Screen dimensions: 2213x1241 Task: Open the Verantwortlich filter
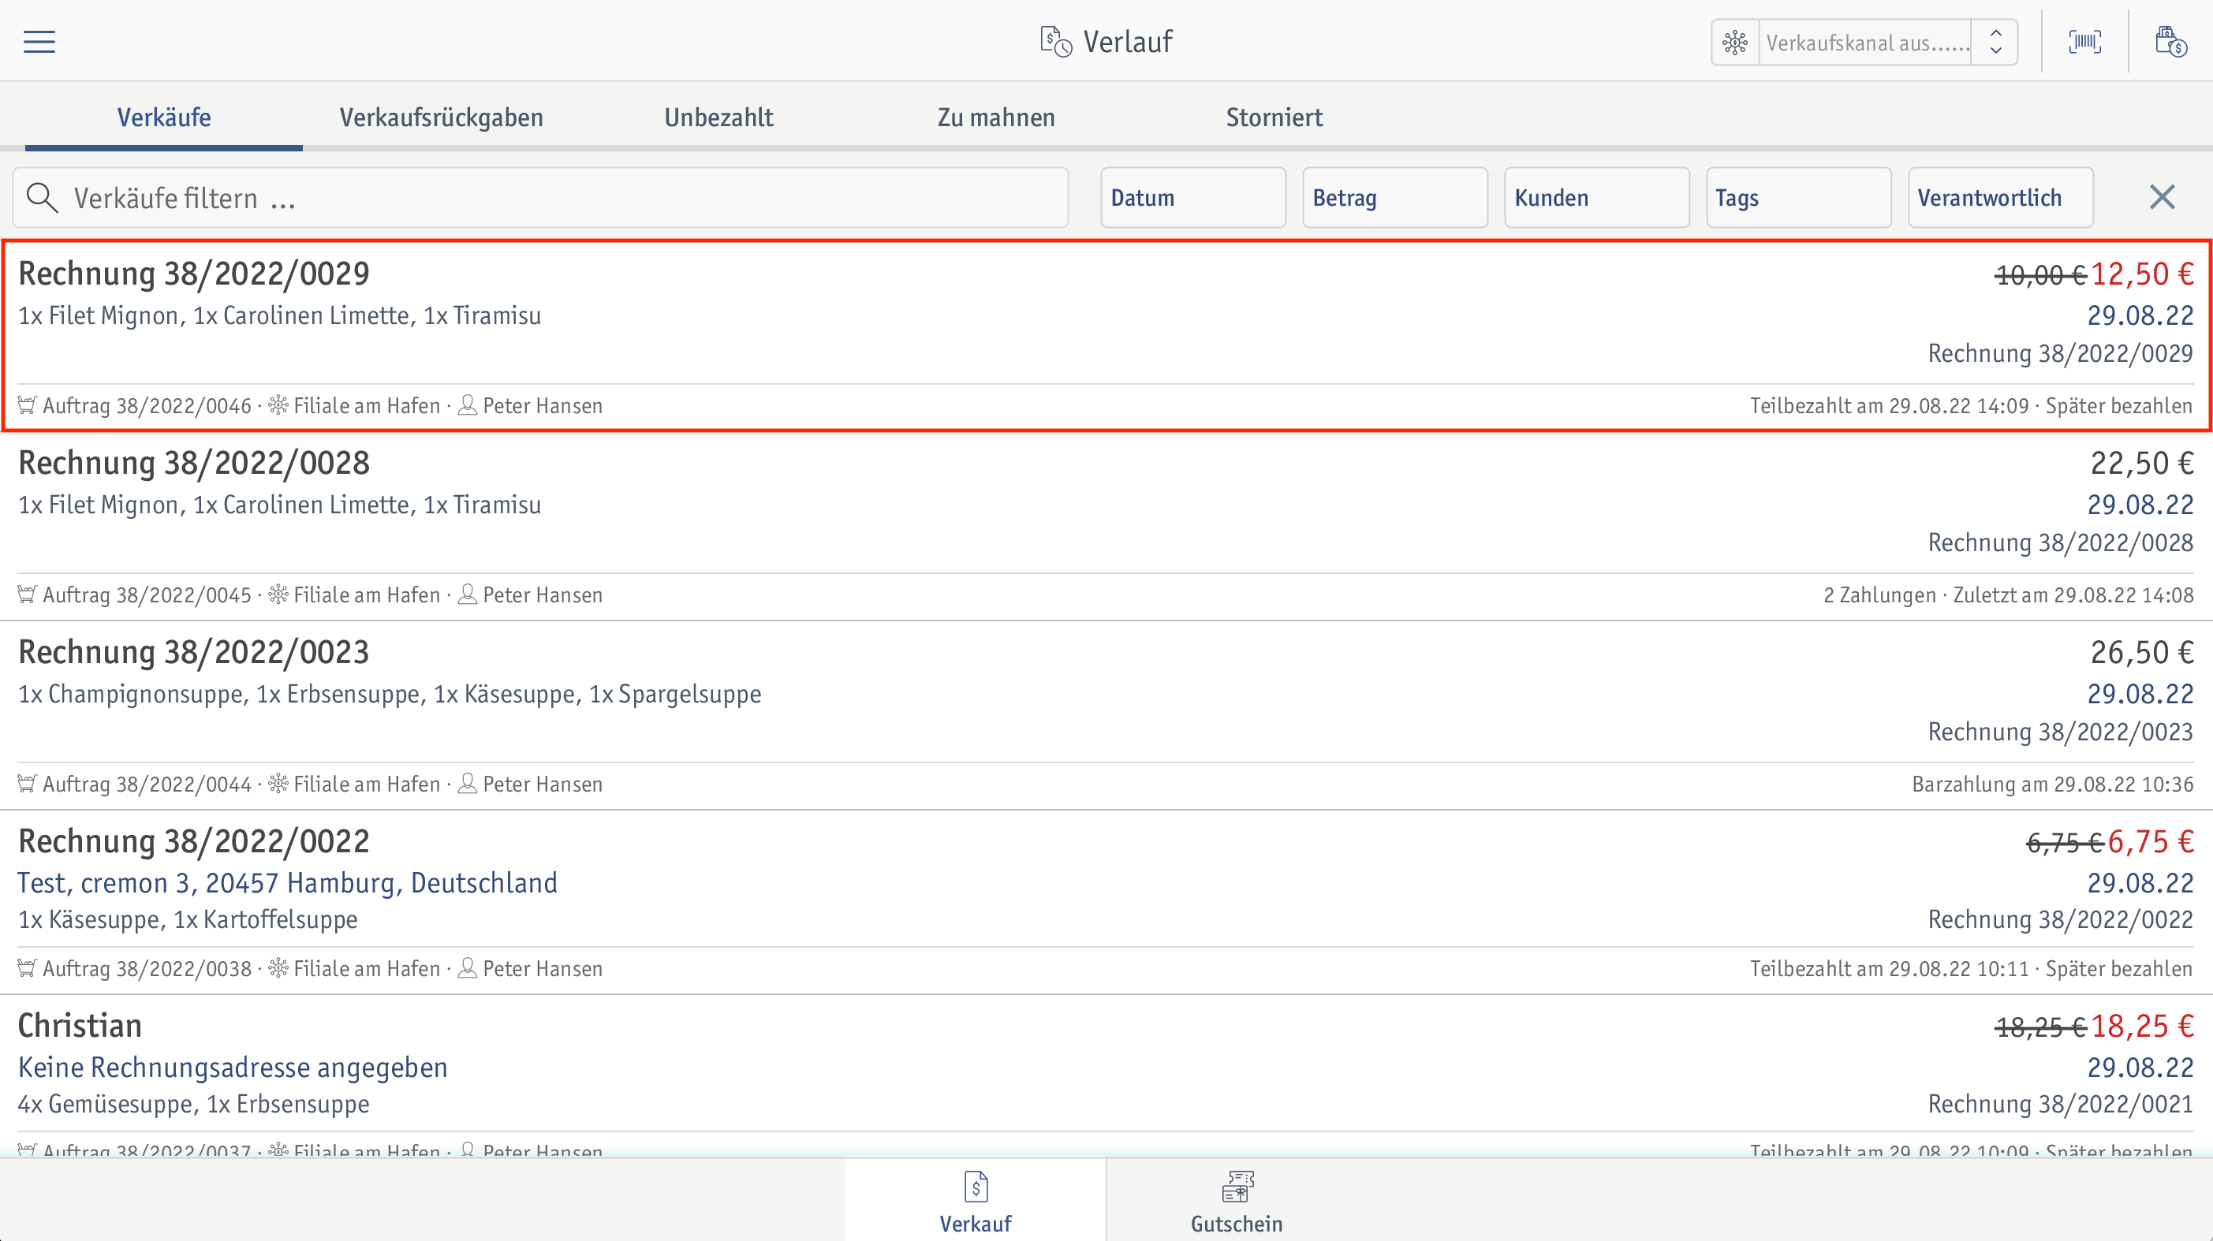2001,198
